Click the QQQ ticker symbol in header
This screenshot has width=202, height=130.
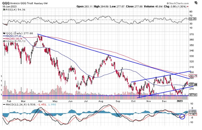[x=6, y=3]
